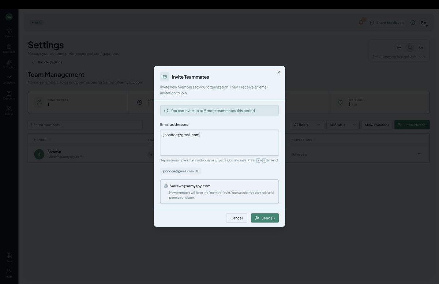Go Back to Settings
Viewport: 439px width, 284px height.
[x=46, y=62]
